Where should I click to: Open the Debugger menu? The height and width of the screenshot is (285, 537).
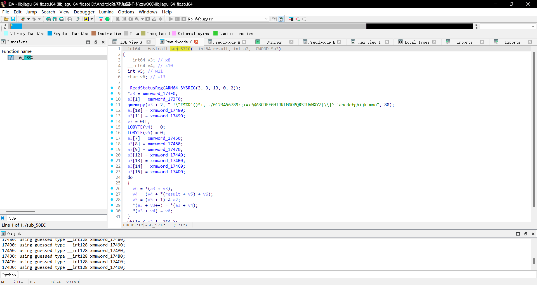pos(84,12)
